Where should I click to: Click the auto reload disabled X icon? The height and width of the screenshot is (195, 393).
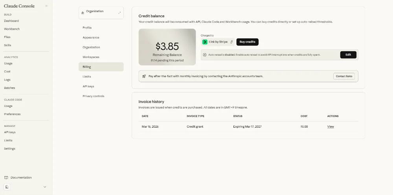tap(205, 55)
